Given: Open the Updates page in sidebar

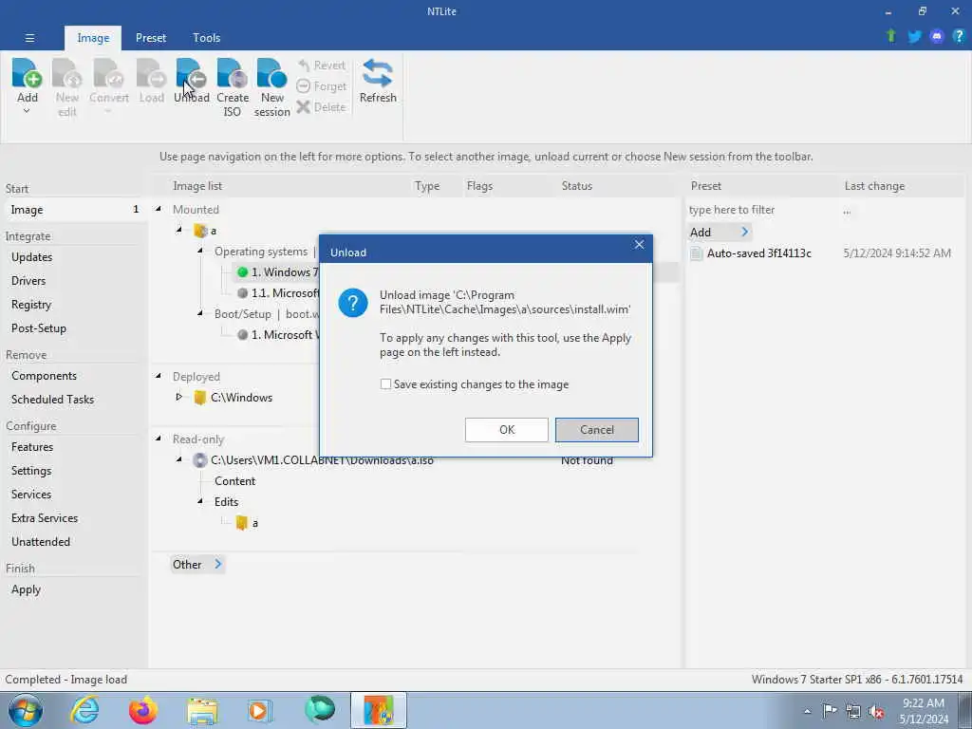Looking at the screenshot, I should click(x=31, y=257).
